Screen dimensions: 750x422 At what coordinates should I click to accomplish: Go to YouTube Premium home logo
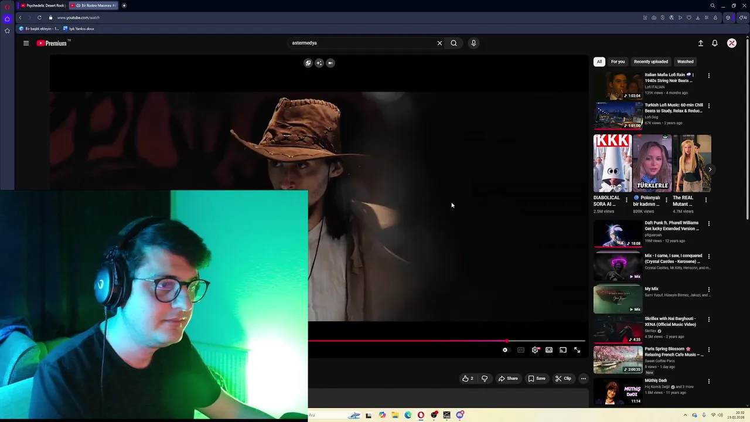(x=53, y=43)
